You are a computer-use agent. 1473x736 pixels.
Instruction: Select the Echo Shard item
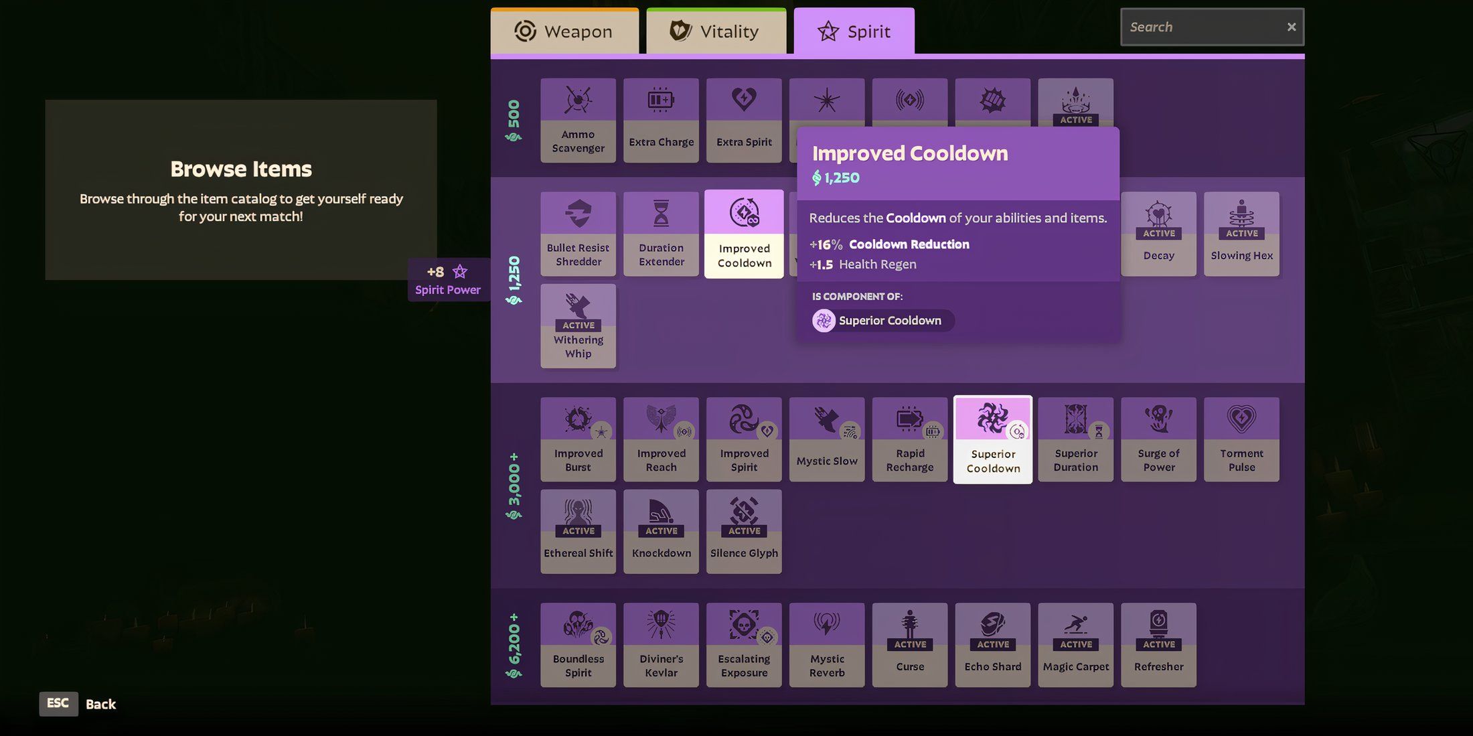coord(993,645)
